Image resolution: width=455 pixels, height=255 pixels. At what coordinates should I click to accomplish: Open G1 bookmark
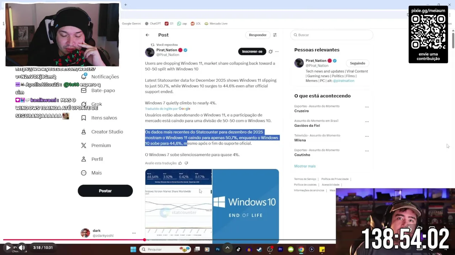[x=169, y=24]
